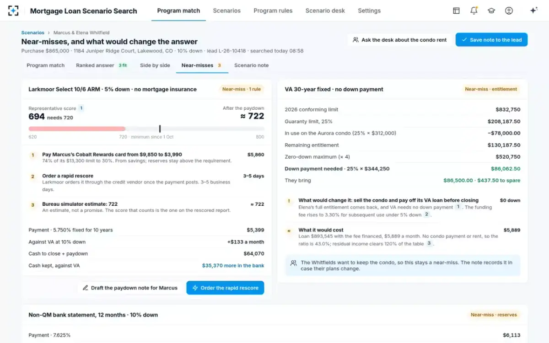The width and height of the screenshot is (549, 343).
Task: Click the $35,370 more in the bank value
Action: (233, 266)
